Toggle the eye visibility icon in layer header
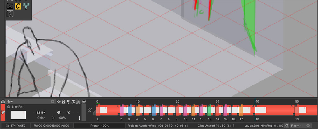This screenshot has height=129, width=318. pos(59,101)
